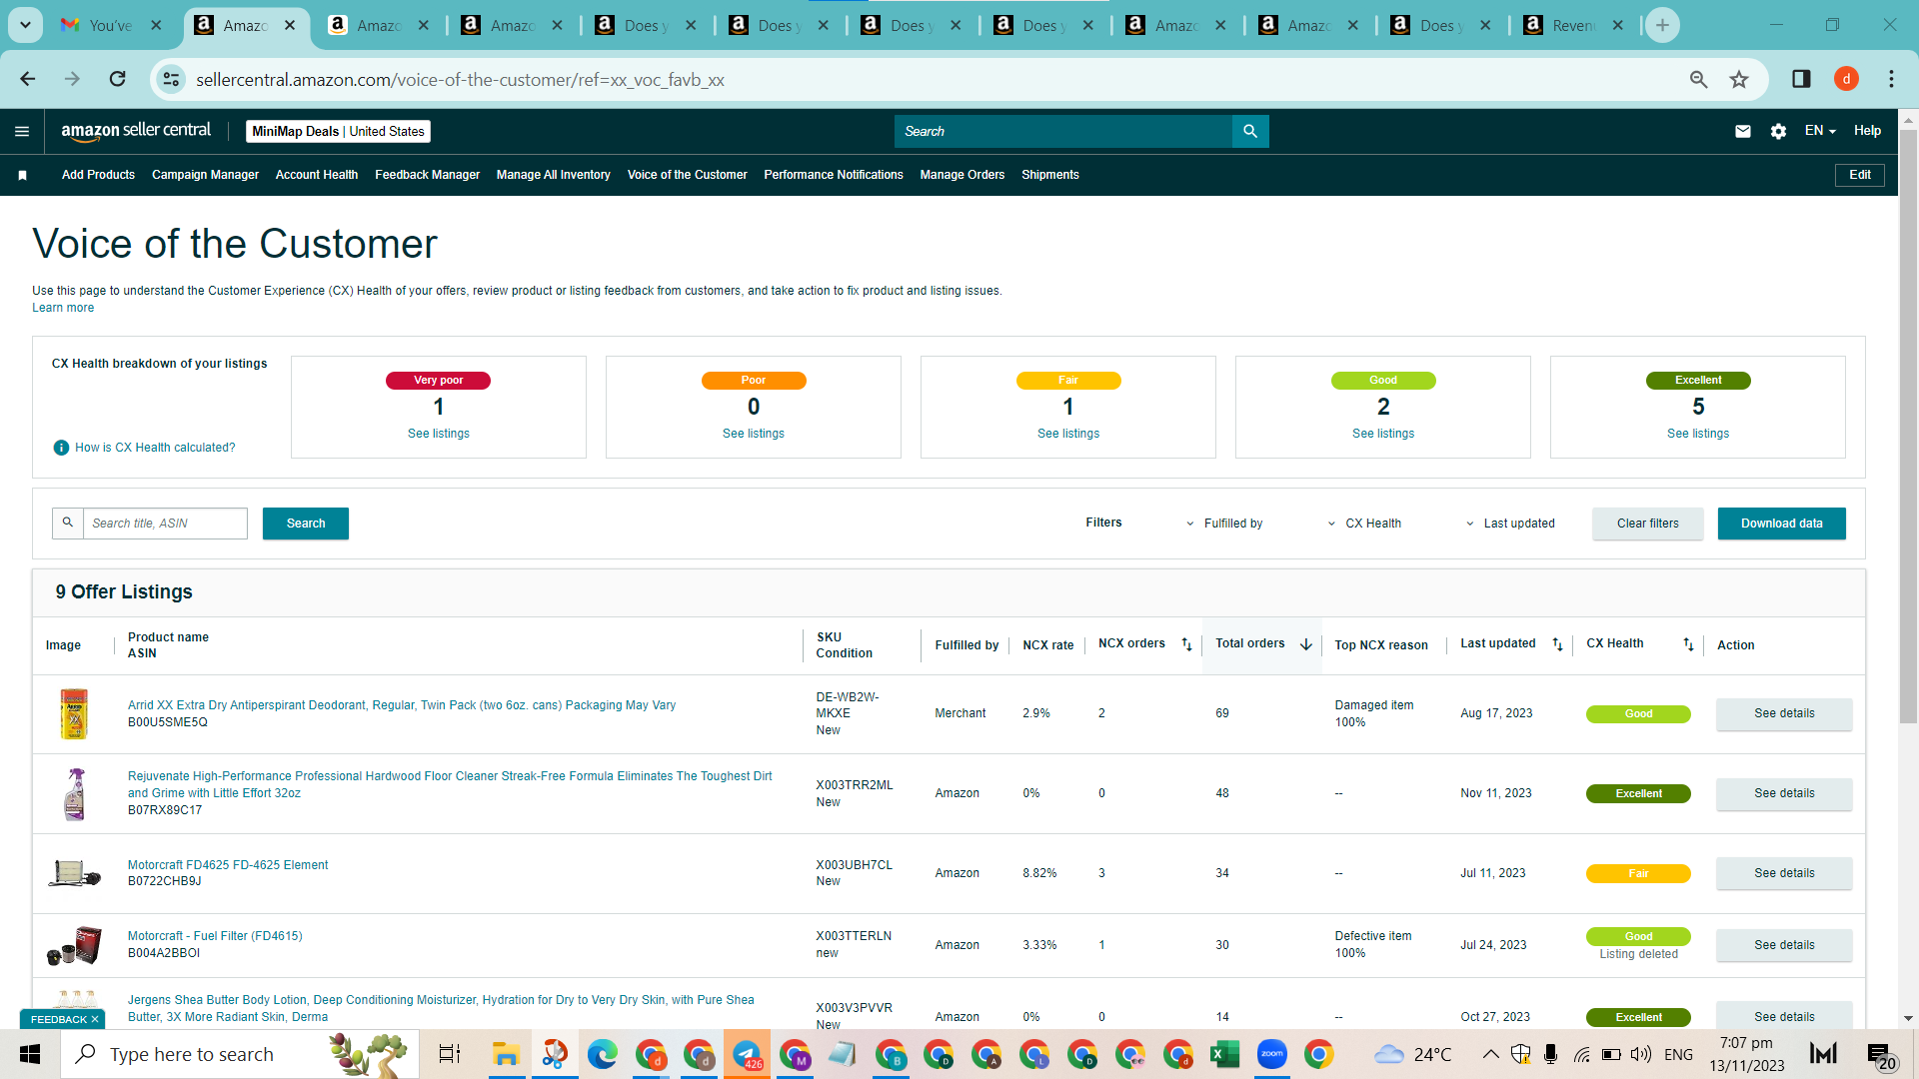Image resolution: width=1919 pixels, height=1079 pixels.
Task: Open the MiniMap Deals United States marketplace switcher
Action: [x=338, y=131]
